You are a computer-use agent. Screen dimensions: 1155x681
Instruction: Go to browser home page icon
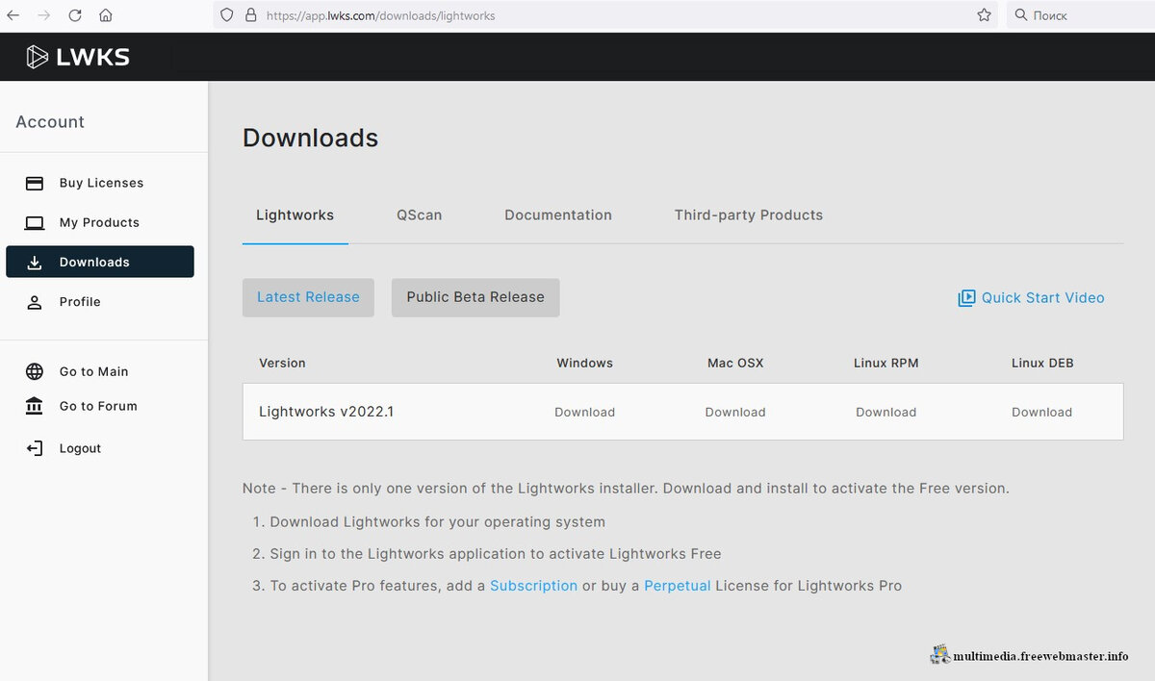coord(106,15)
